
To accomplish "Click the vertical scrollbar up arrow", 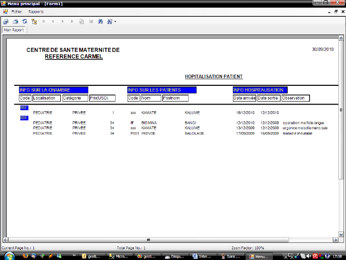I will click(x=341, y=38).
